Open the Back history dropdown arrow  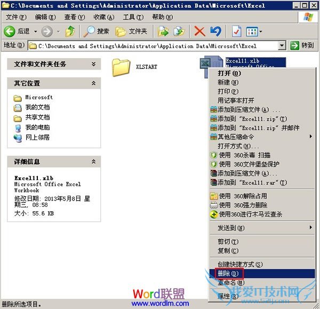pos(36,32)
